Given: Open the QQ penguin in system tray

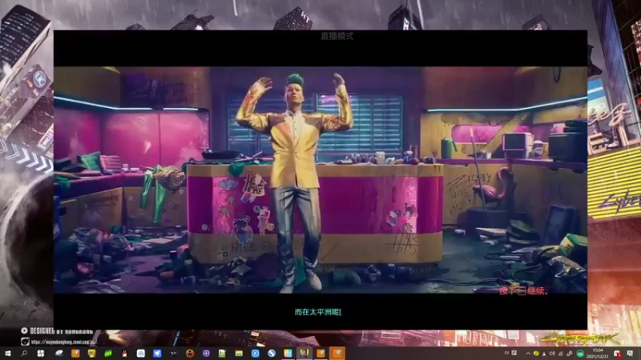Looking at the screenshot, I should [544, 354].
